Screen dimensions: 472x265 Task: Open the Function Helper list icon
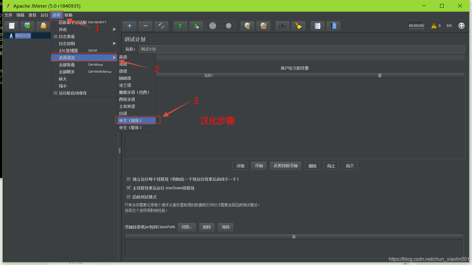[x=317, y=26]
